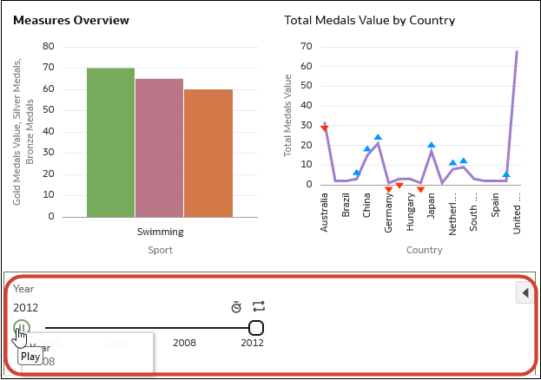Click the Year slider handle at 2012
This screenshot has height=380, width=541.
[x=256, y=328]
